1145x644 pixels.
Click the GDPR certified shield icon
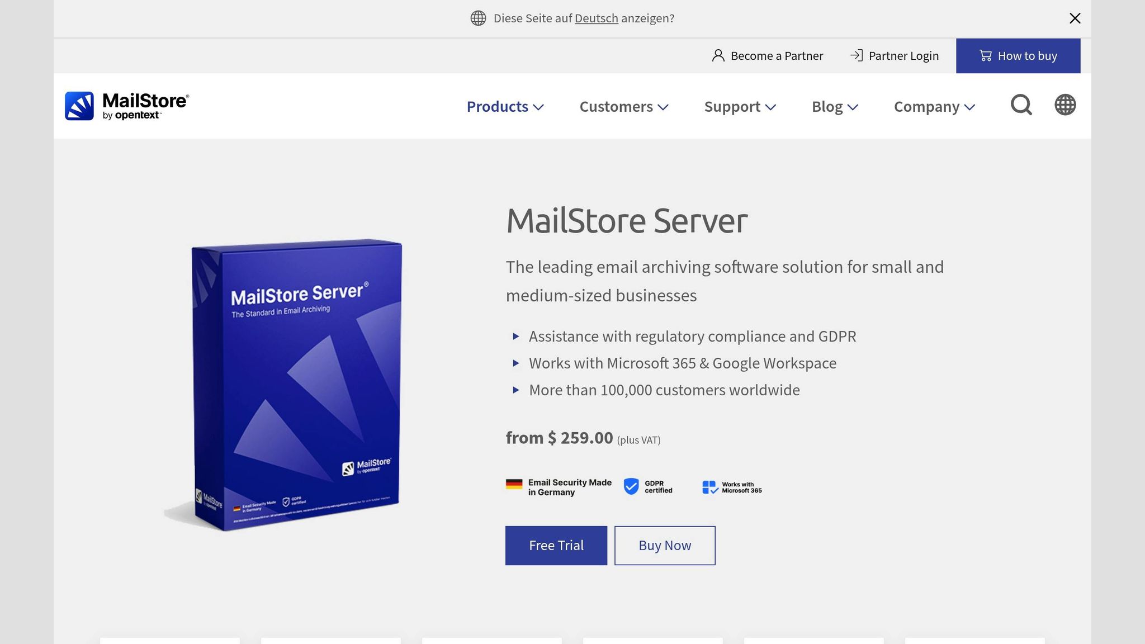pyautogui.click(x=631, y=486)
